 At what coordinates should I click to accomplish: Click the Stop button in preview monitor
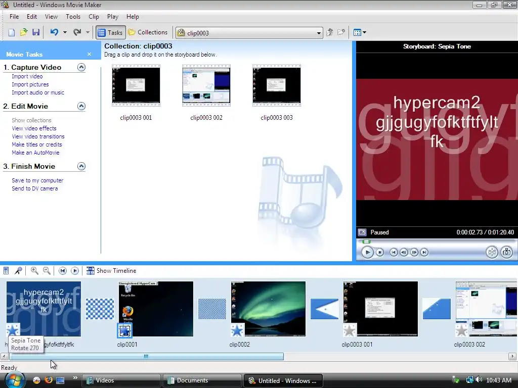(380, 253)
